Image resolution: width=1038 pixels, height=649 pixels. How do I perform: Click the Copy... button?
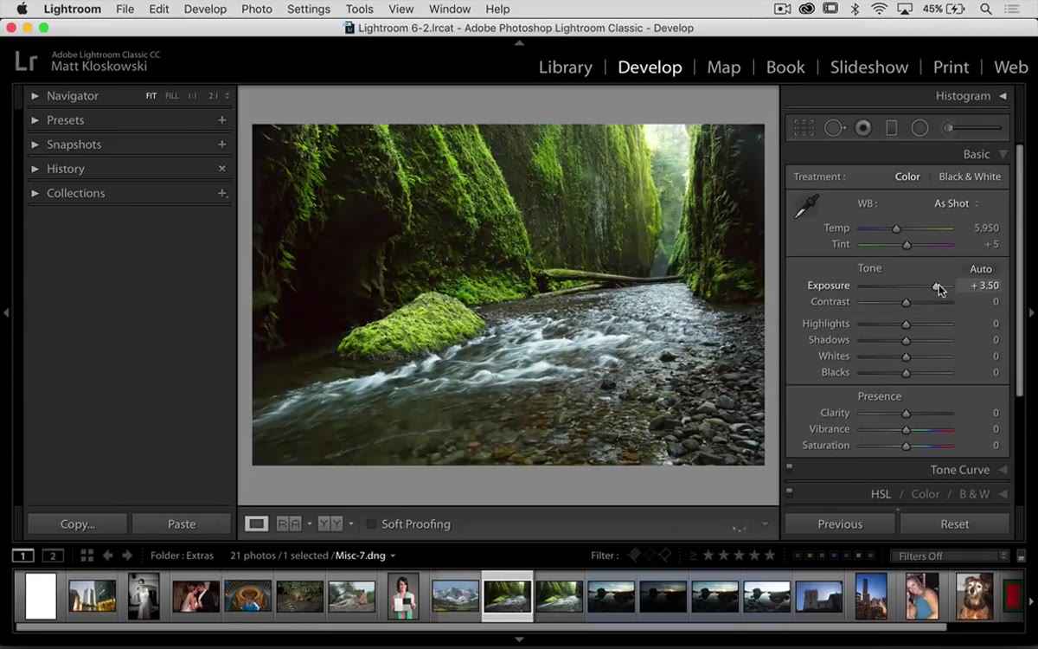pos(78,524)
